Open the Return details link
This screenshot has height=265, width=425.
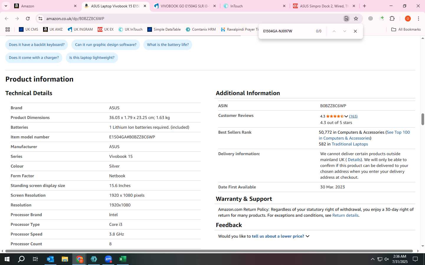[x=345, y=215]
